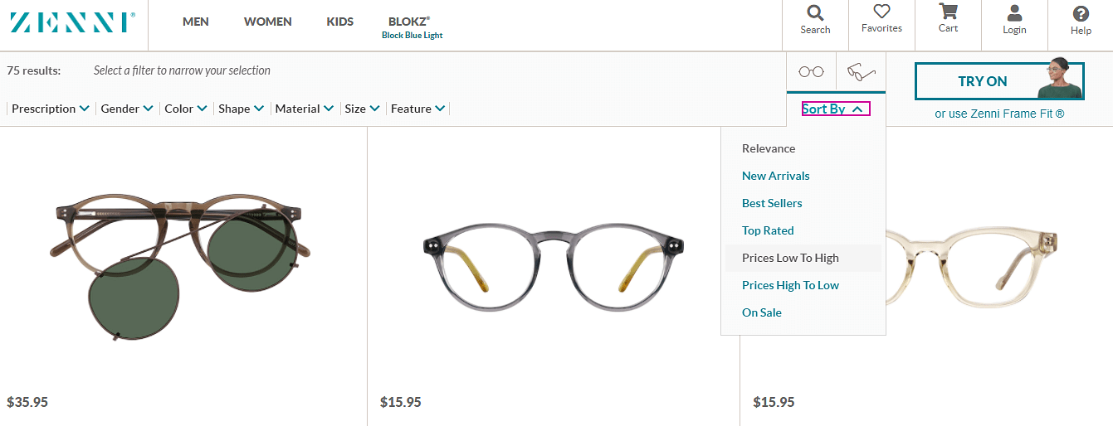The height and width of the screenshot is (426, 1113).
Task: Open the Help question icon
Action: click(1081, 20)
